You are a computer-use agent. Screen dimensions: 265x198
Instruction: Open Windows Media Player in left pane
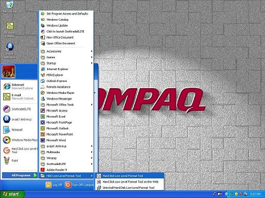[x=19, y=140]
